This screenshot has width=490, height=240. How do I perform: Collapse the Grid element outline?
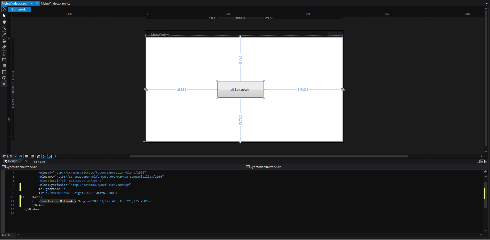click(x=22, y=197)
